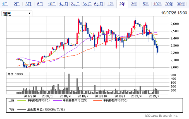
Task: Click the 単純移動平均(50) legend entry
Action: [x=115, y=100]
